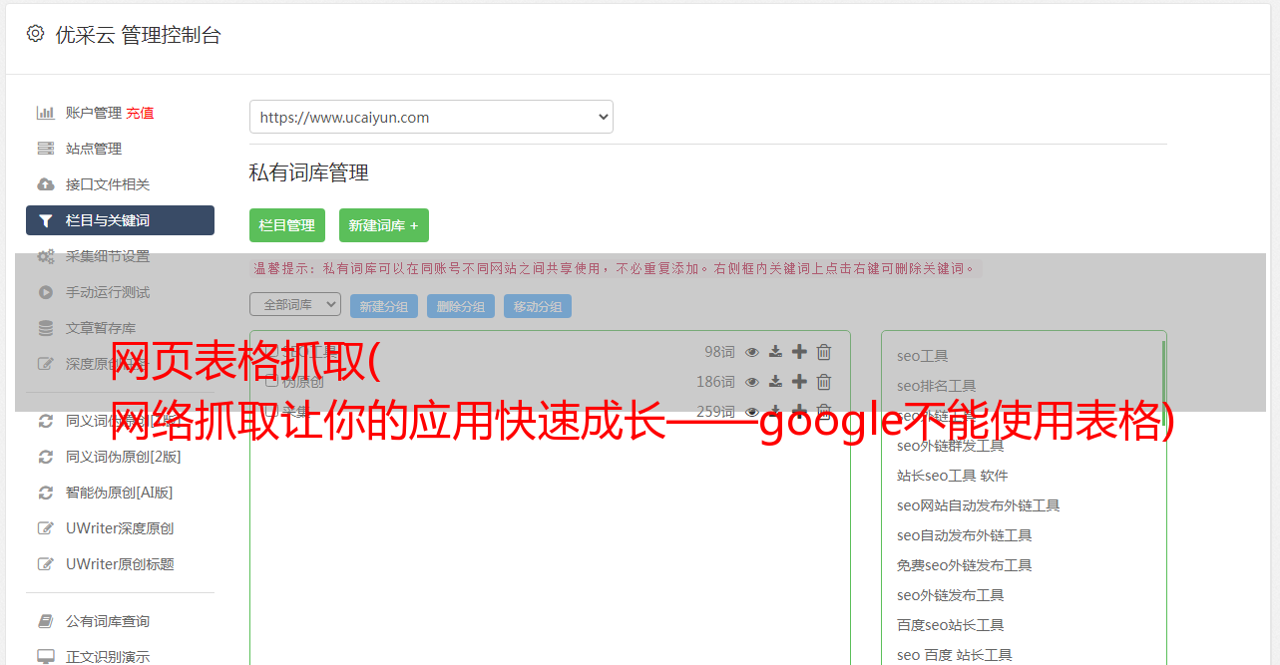
Task: Go to 同义词伪原创[2版] in sidebar
Action: click(123, 457)
